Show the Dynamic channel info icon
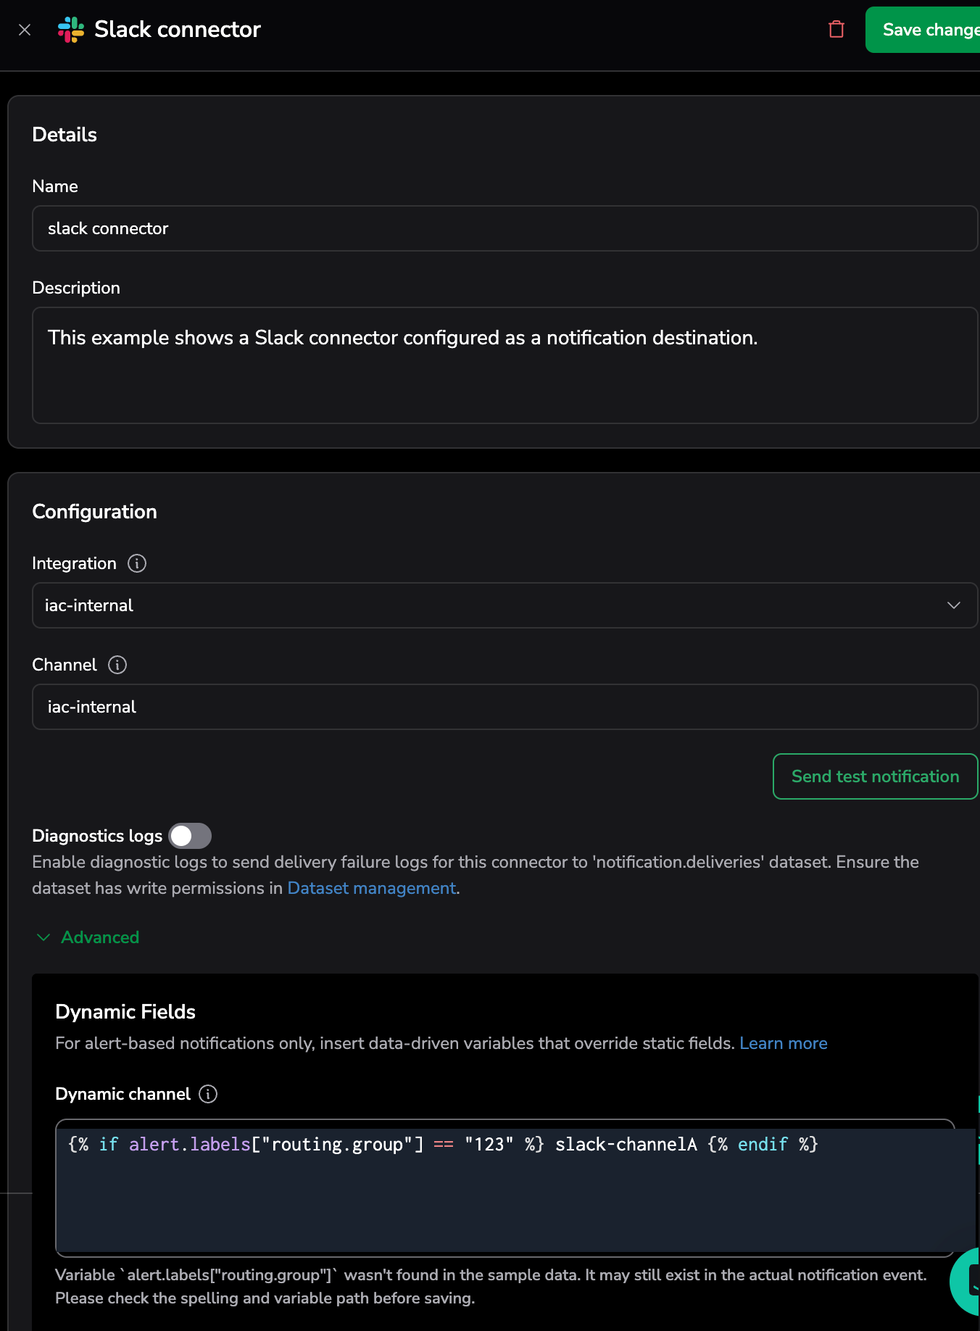Image resolution: width=980 pixels, height=1331 pixels. coord(208,1094)
